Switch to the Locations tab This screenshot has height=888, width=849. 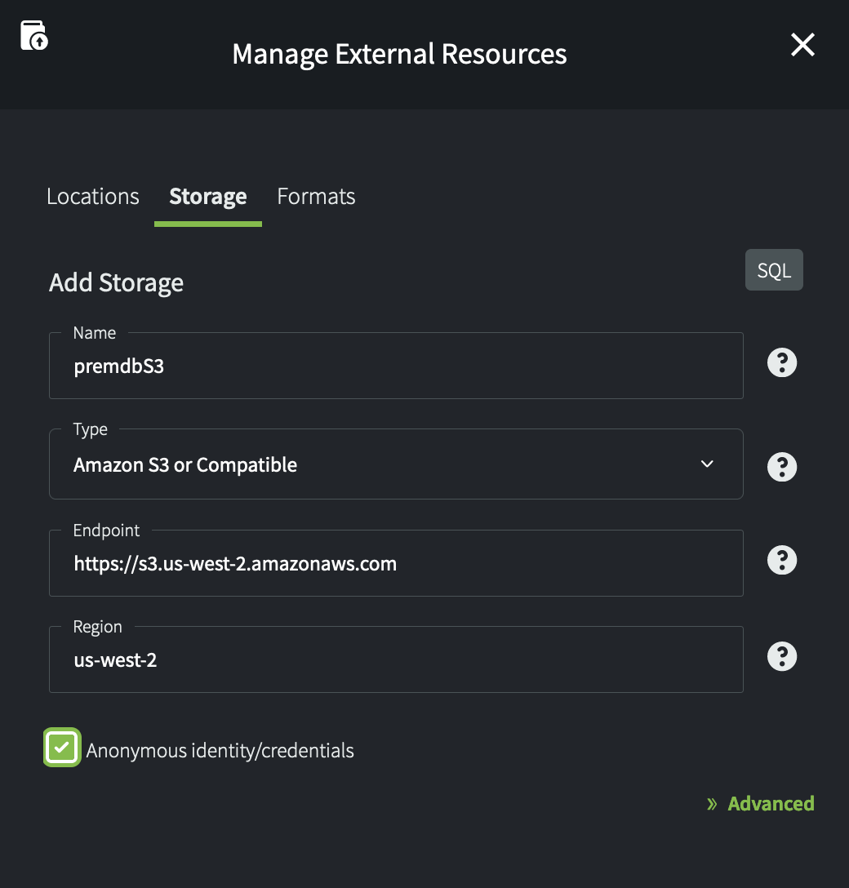click(93, 197)
